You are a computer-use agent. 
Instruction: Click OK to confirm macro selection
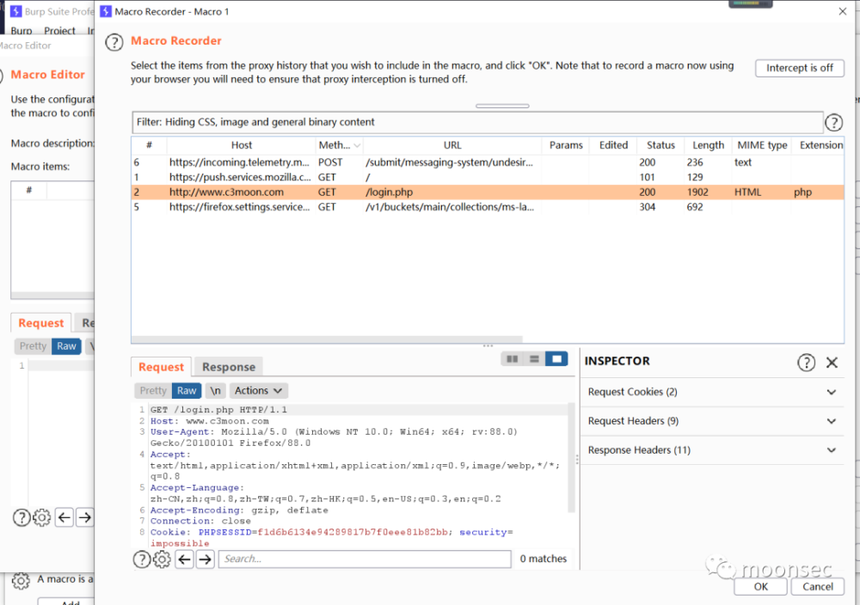click(761, 587)
